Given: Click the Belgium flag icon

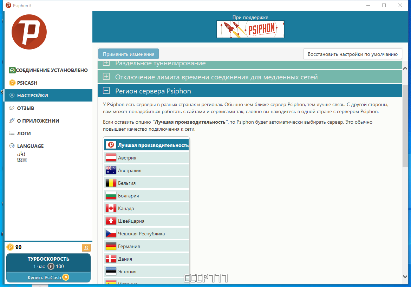Looking at the screenshot, I should [x=111, y=183].
